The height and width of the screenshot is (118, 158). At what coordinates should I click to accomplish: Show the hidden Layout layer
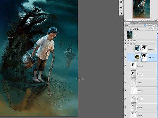pos(125,35)
